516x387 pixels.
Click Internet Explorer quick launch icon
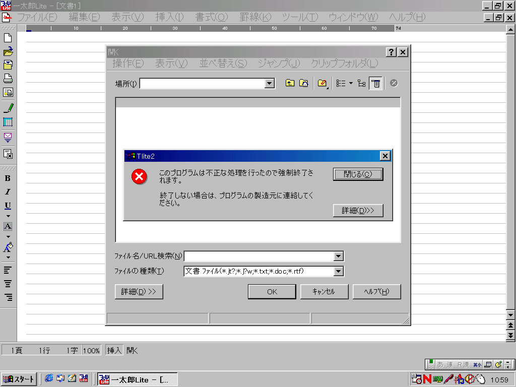coord(49,378)
